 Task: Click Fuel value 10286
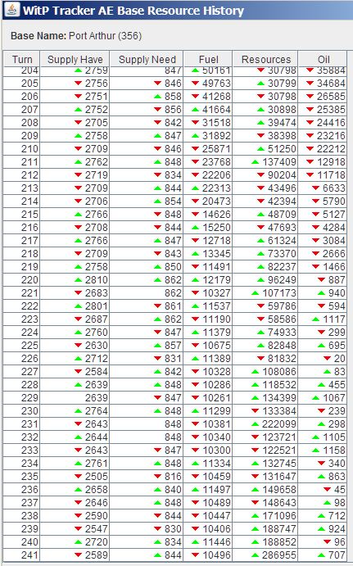(216, 384)
